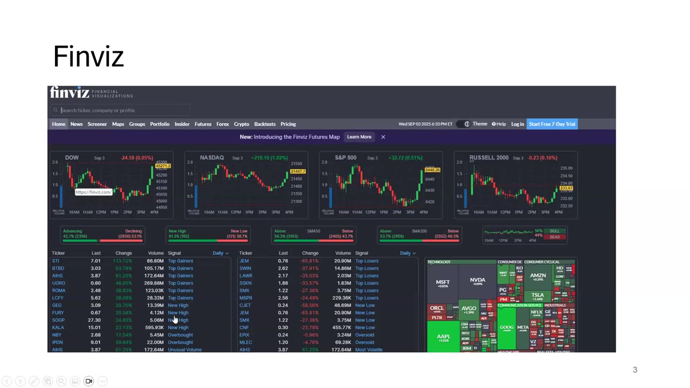The image size is (690, 388).
Task: Click the MSFT tile in heatmap
Action: click(443, 283)
